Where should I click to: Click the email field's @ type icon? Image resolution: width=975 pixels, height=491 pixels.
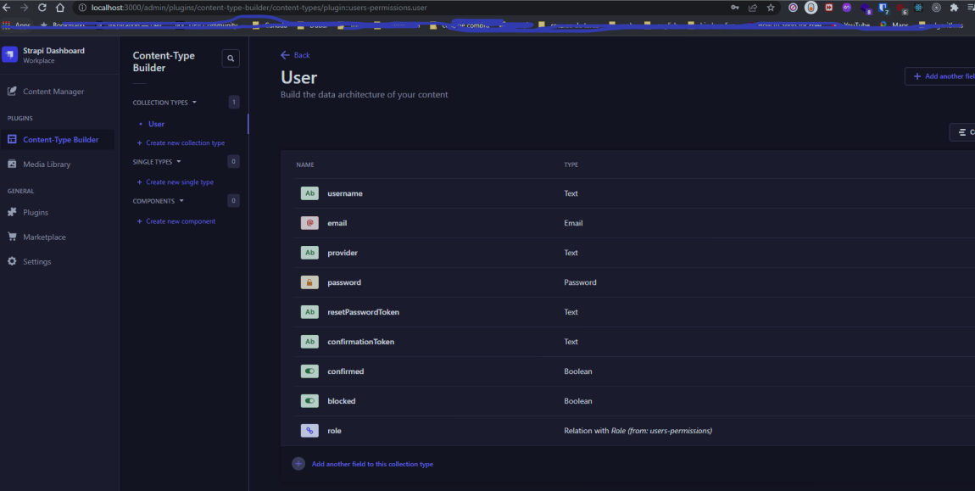click(309, 222)
